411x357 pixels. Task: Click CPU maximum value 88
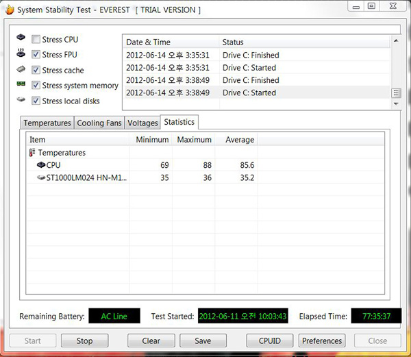tap(208, 165)
